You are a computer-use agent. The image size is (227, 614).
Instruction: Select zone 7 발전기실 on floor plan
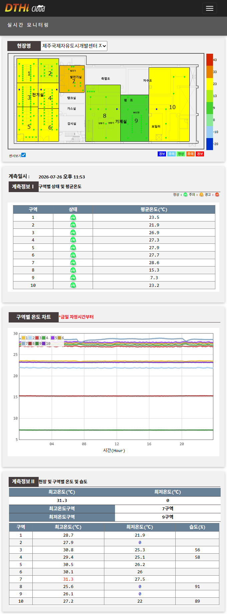point(72,79)
